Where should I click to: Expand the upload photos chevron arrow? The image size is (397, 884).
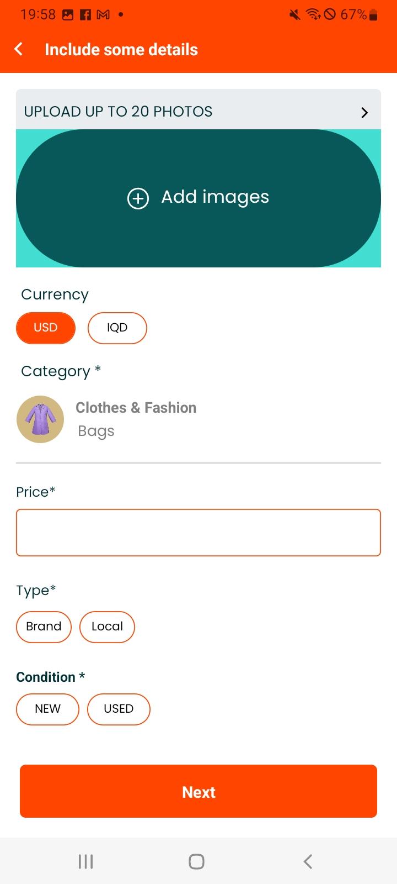364,112
